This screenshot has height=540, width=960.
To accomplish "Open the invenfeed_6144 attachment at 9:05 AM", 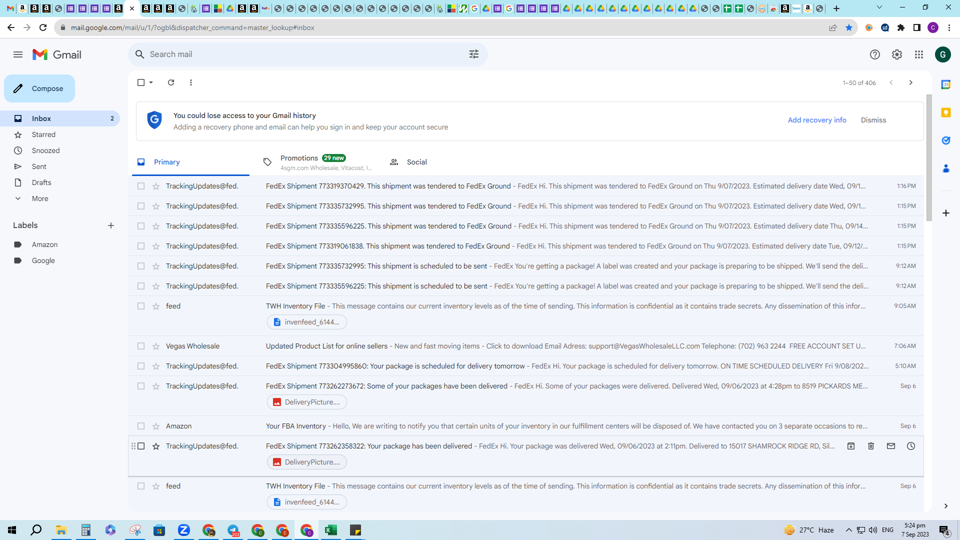I will (307, 322).
